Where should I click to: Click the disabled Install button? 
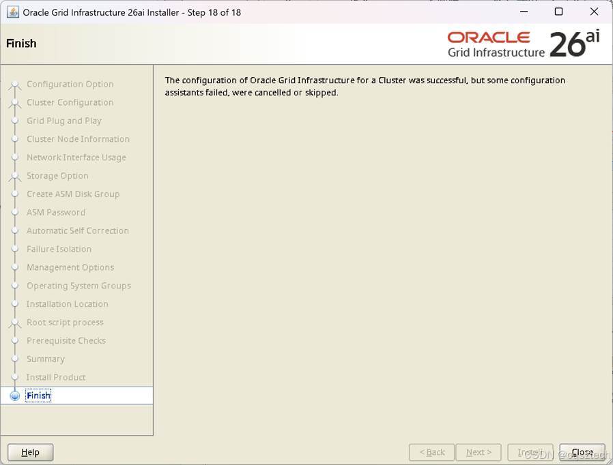pos(530,452)
